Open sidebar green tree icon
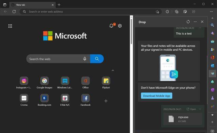This screenshot has width=217, height=133. tap(212, 82)
